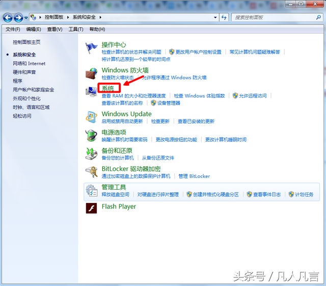The height and width of the screenshot is (286, 326).
Task: Click 对硬盘进行碎片整理 link
Action: (158, 194)
